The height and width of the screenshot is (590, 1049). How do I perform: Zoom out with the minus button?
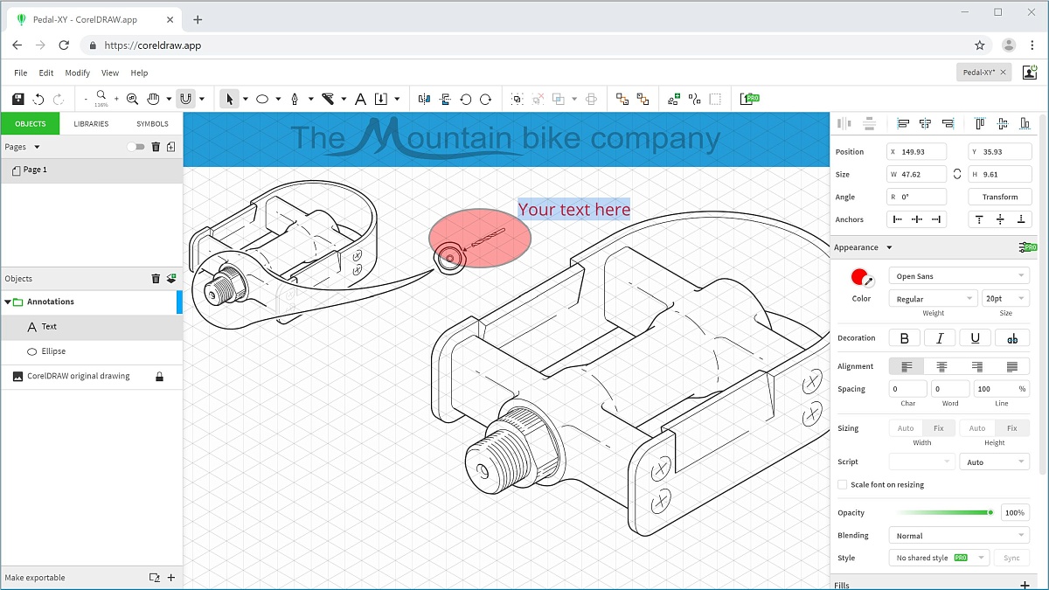[86, 100]
